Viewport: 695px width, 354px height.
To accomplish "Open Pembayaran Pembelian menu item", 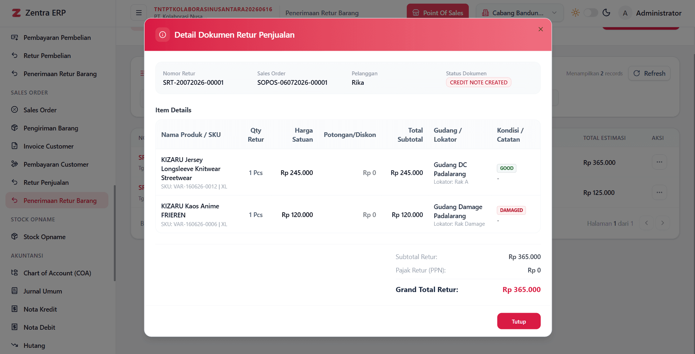I will (57, 38).
